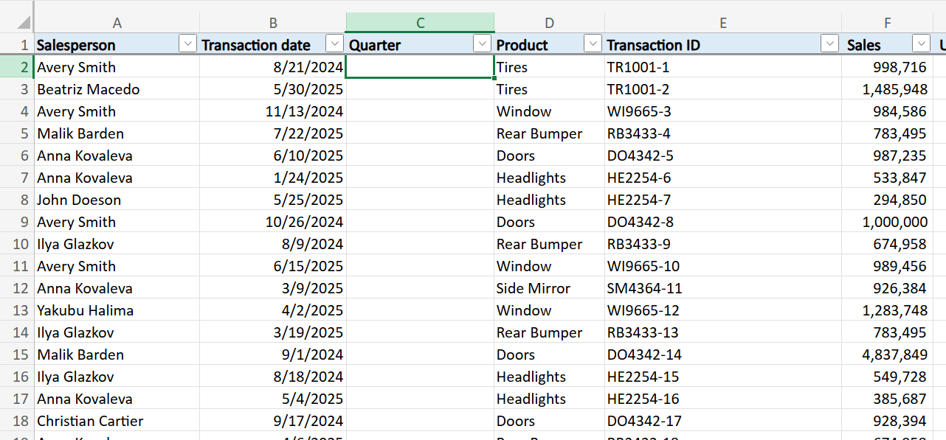The height and width of the screenshot is (440, 946).
Task: Select column A header
Action: click(117, 22)
